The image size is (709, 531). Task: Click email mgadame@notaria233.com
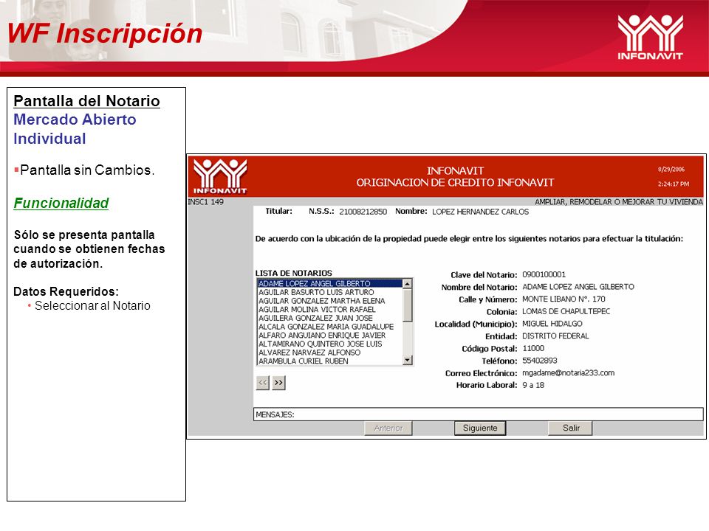tap(569, 373)
